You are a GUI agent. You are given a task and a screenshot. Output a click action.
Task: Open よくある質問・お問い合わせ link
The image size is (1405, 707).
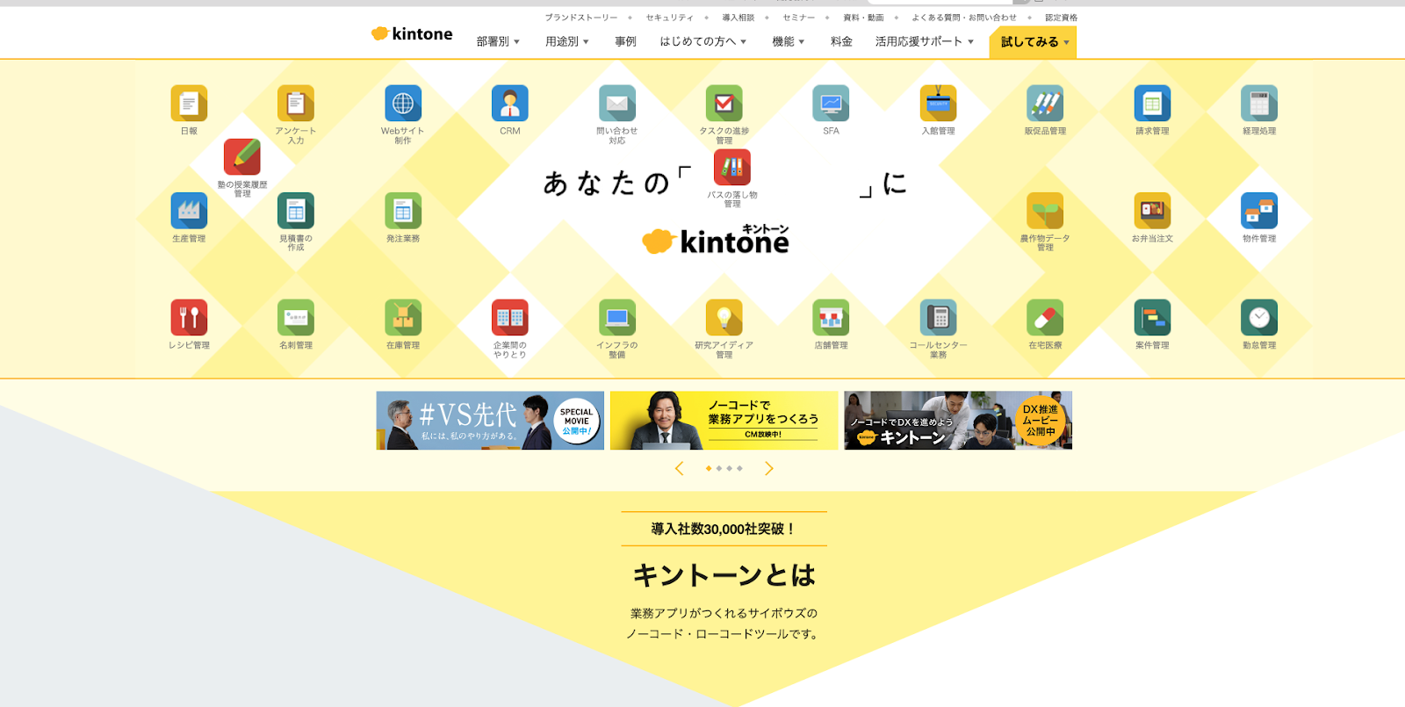click(x=964, y=18)
